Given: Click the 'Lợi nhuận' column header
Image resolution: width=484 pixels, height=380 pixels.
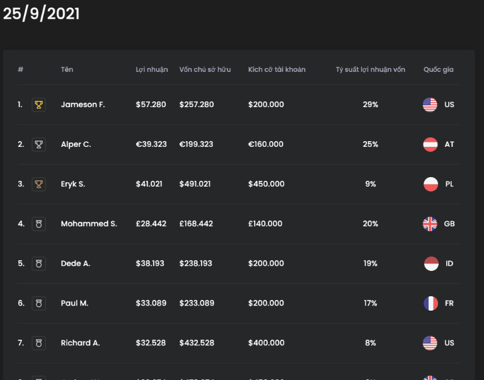Looking at the screenshot, I should (152, 69).
